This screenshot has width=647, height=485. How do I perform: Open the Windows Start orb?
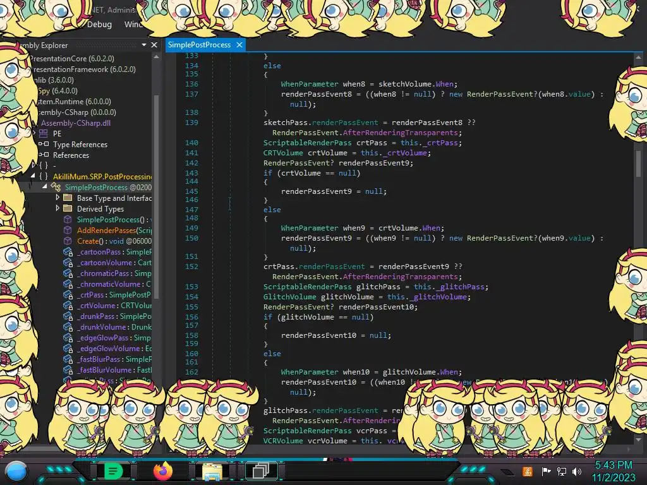point(16,471)
